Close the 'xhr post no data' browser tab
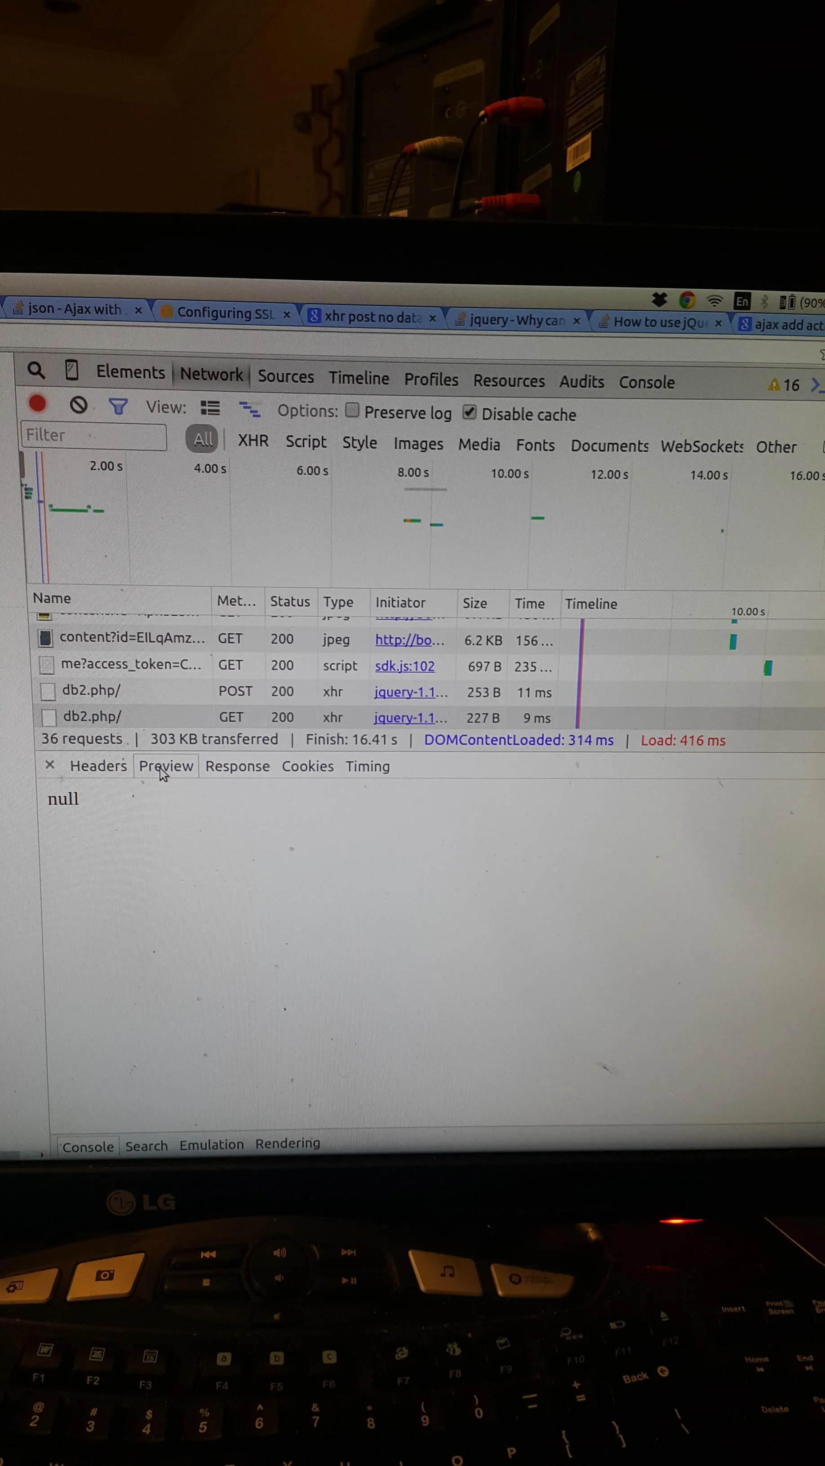This screenshot has width=825, height=1466. coord(433,318)
